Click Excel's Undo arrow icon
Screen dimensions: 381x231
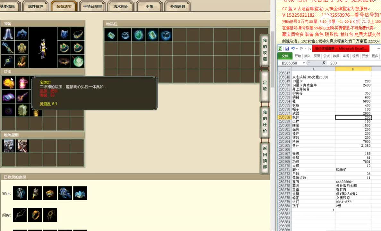click(293, 49)
